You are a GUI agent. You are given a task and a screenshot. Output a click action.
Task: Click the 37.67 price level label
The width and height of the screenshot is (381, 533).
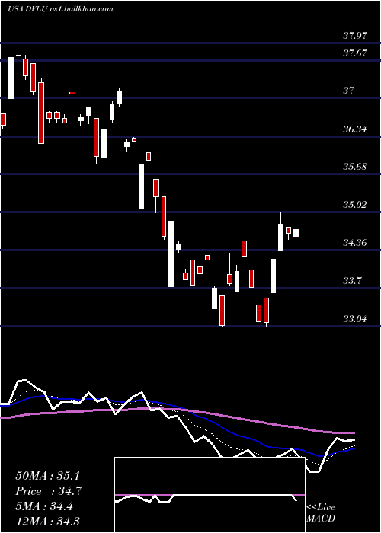pyautogui.click(x=355, y=53)
